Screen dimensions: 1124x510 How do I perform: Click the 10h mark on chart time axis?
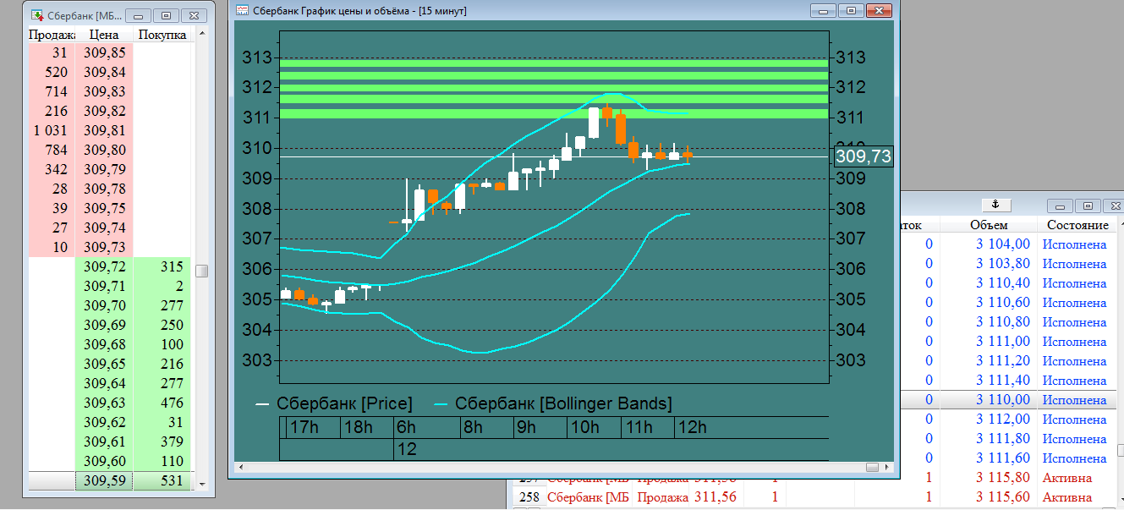(586, 427)
